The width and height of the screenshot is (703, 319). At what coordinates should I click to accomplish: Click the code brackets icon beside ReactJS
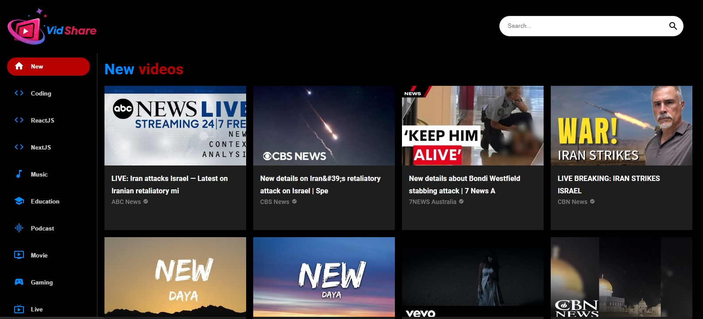pos(19,120)
